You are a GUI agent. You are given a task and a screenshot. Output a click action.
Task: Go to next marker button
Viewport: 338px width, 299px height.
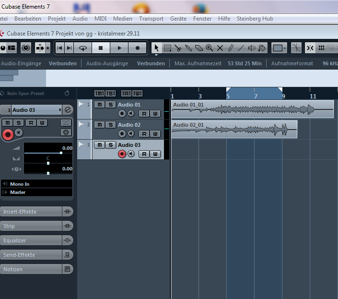(69, 48)
